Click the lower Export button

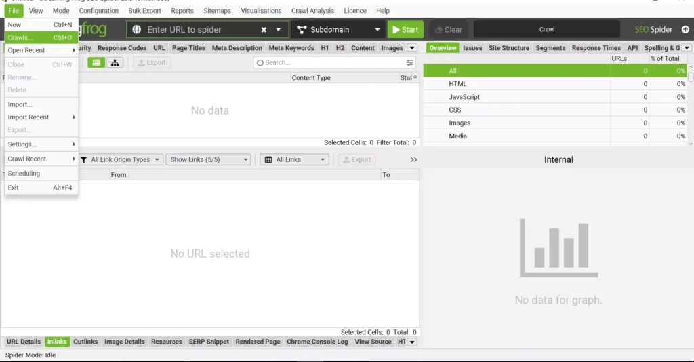(357, 160)
